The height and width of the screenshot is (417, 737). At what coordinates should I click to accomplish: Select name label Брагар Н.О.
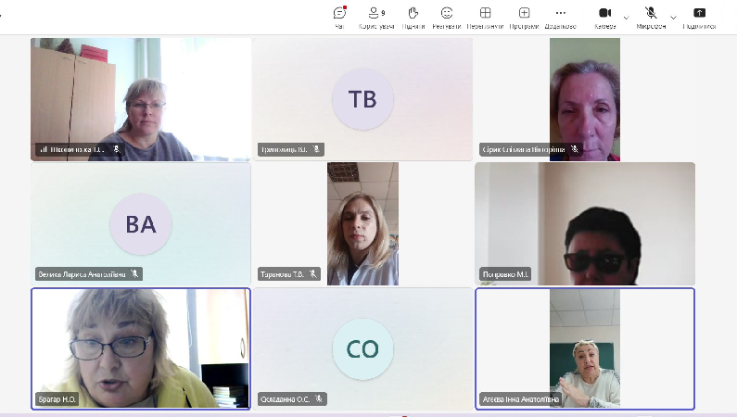point(57,399)
